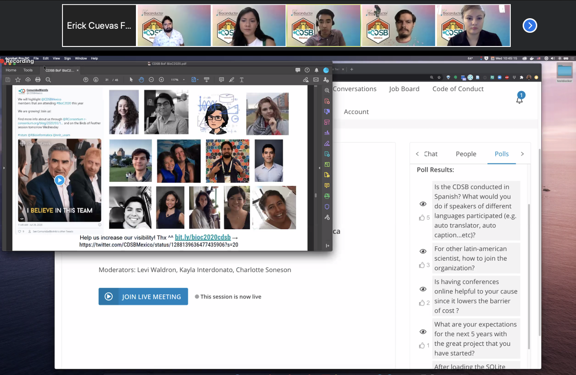Upvote the 'next 5 years' question showing 1 like
The height and width of the screenshot is (375, 576).
tap(422, 345)
